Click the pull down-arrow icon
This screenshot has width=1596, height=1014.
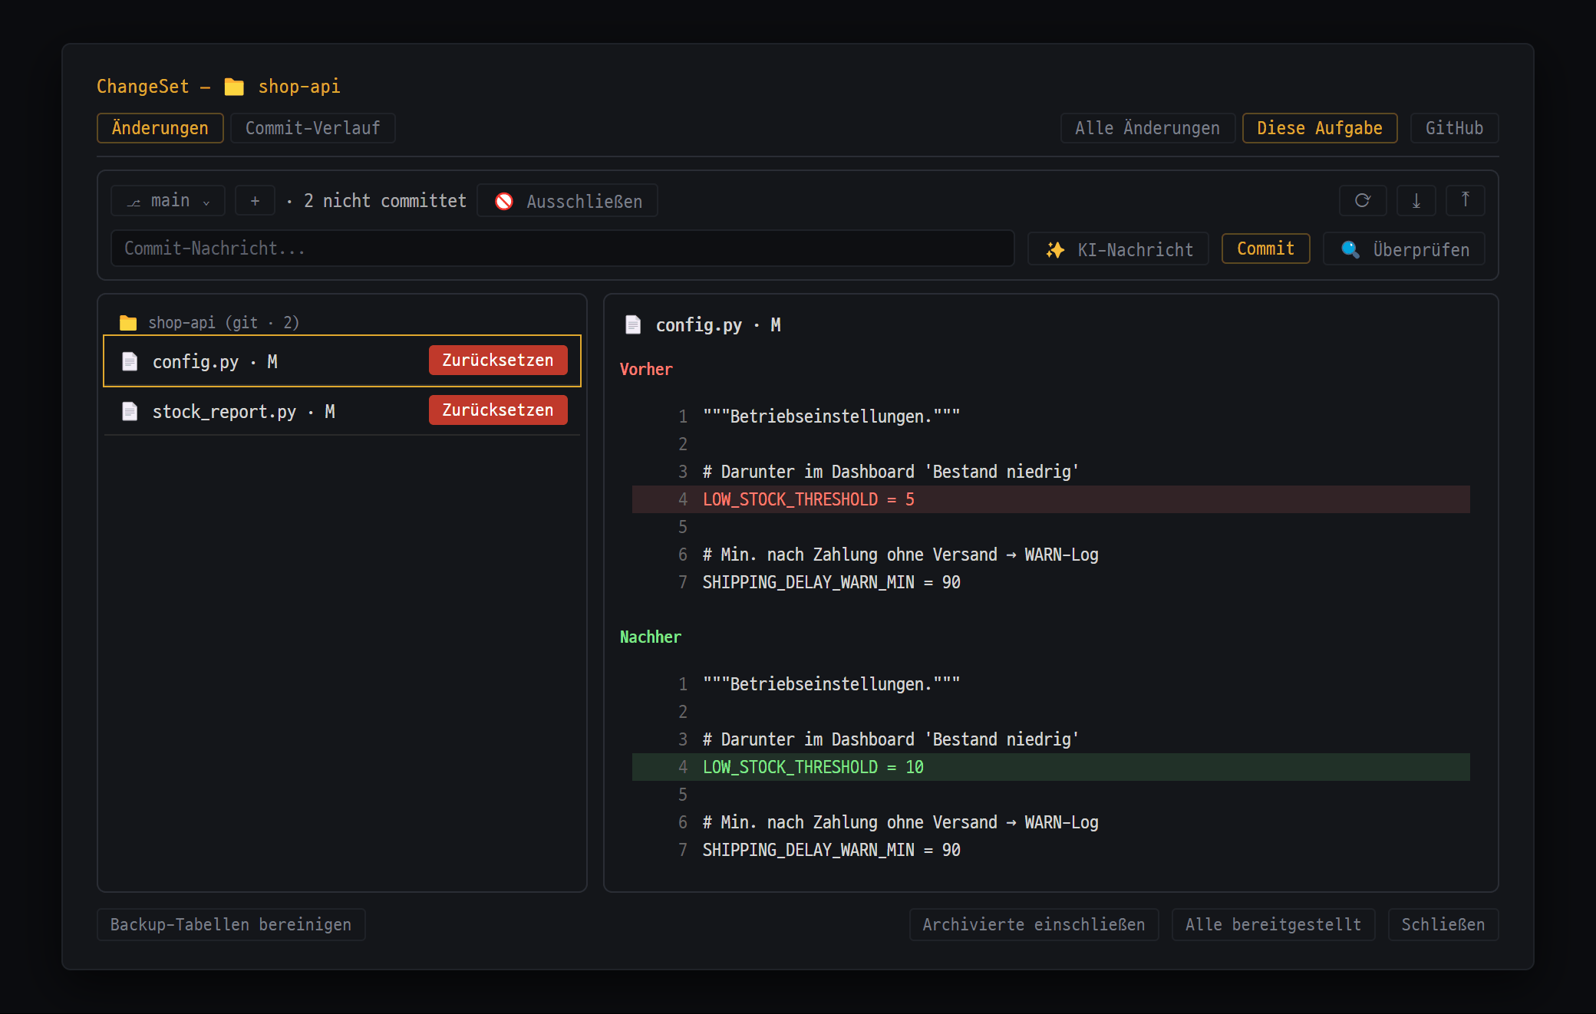(1416, 200)
